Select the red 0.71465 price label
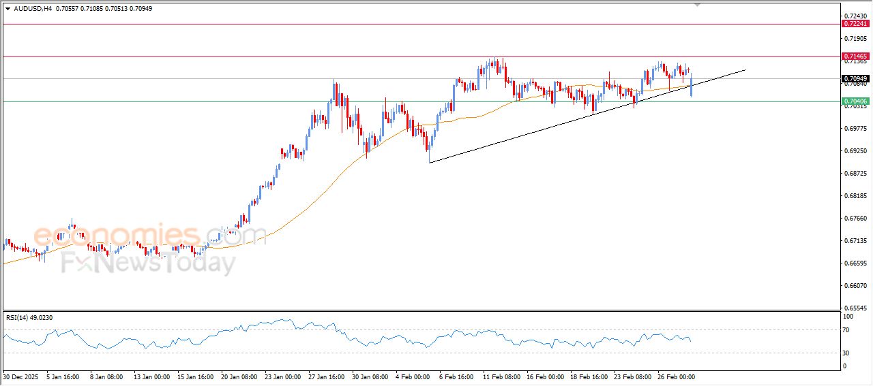This screenshot has height=386, width=873. pyautogui.click(x=855, y=57)
